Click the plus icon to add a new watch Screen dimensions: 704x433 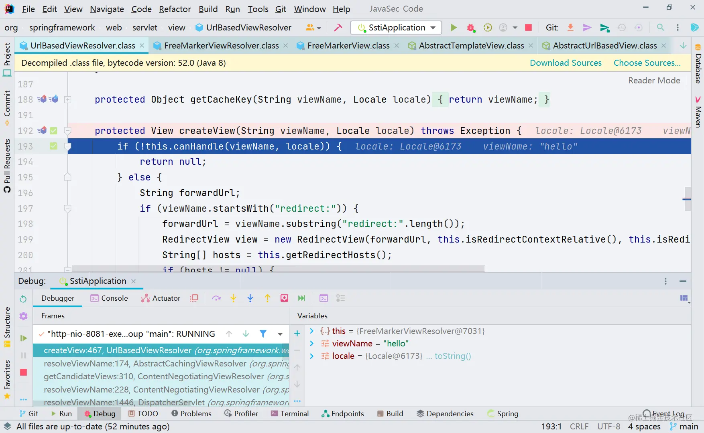click(x=297, y=334)
